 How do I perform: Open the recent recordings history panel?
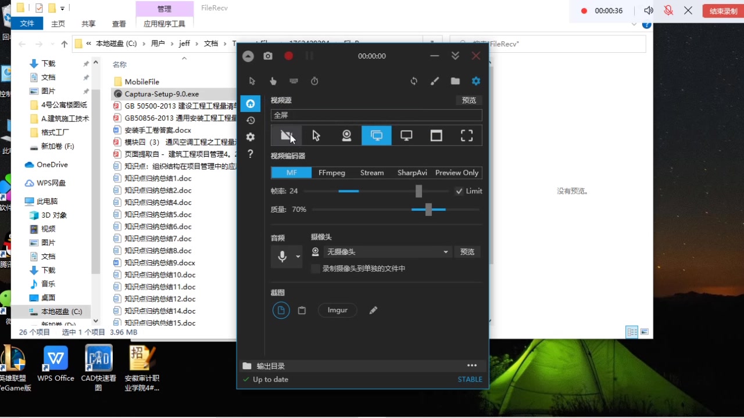tap(250, 120)
